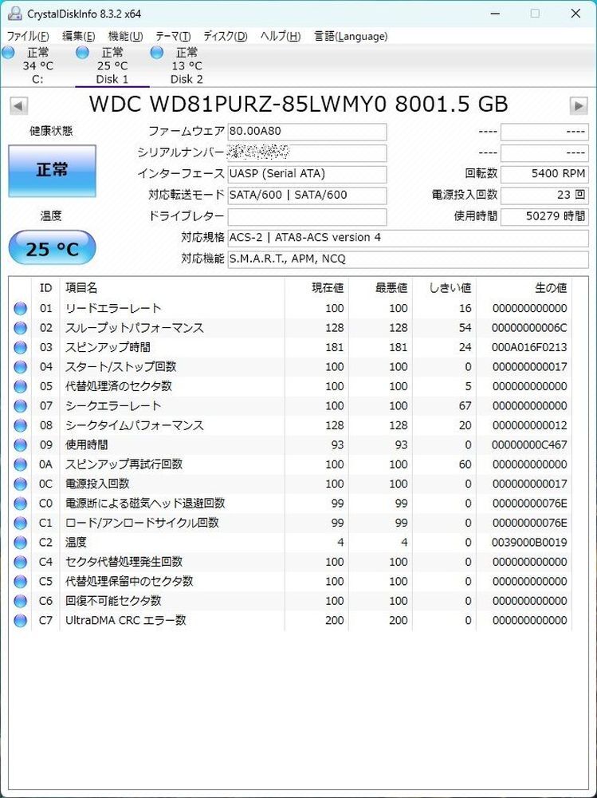
Task: Click the CrystalDiskInfo app icon in title bar
Action: pos(15,14)
